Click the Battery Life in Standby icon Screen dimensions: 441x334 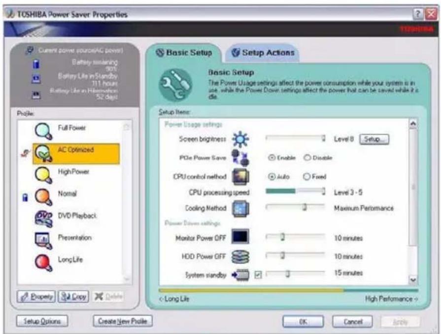(x=35, y=79)
